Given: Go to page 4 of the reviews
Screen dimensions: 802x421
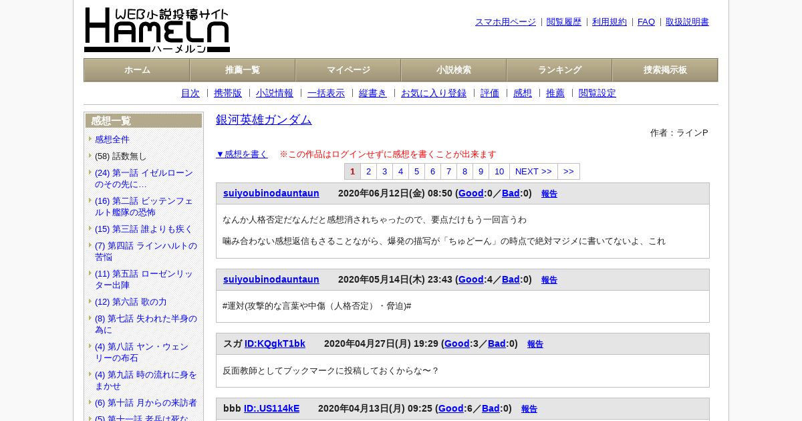Looking at the screenshot, I should tap(400, 171).
